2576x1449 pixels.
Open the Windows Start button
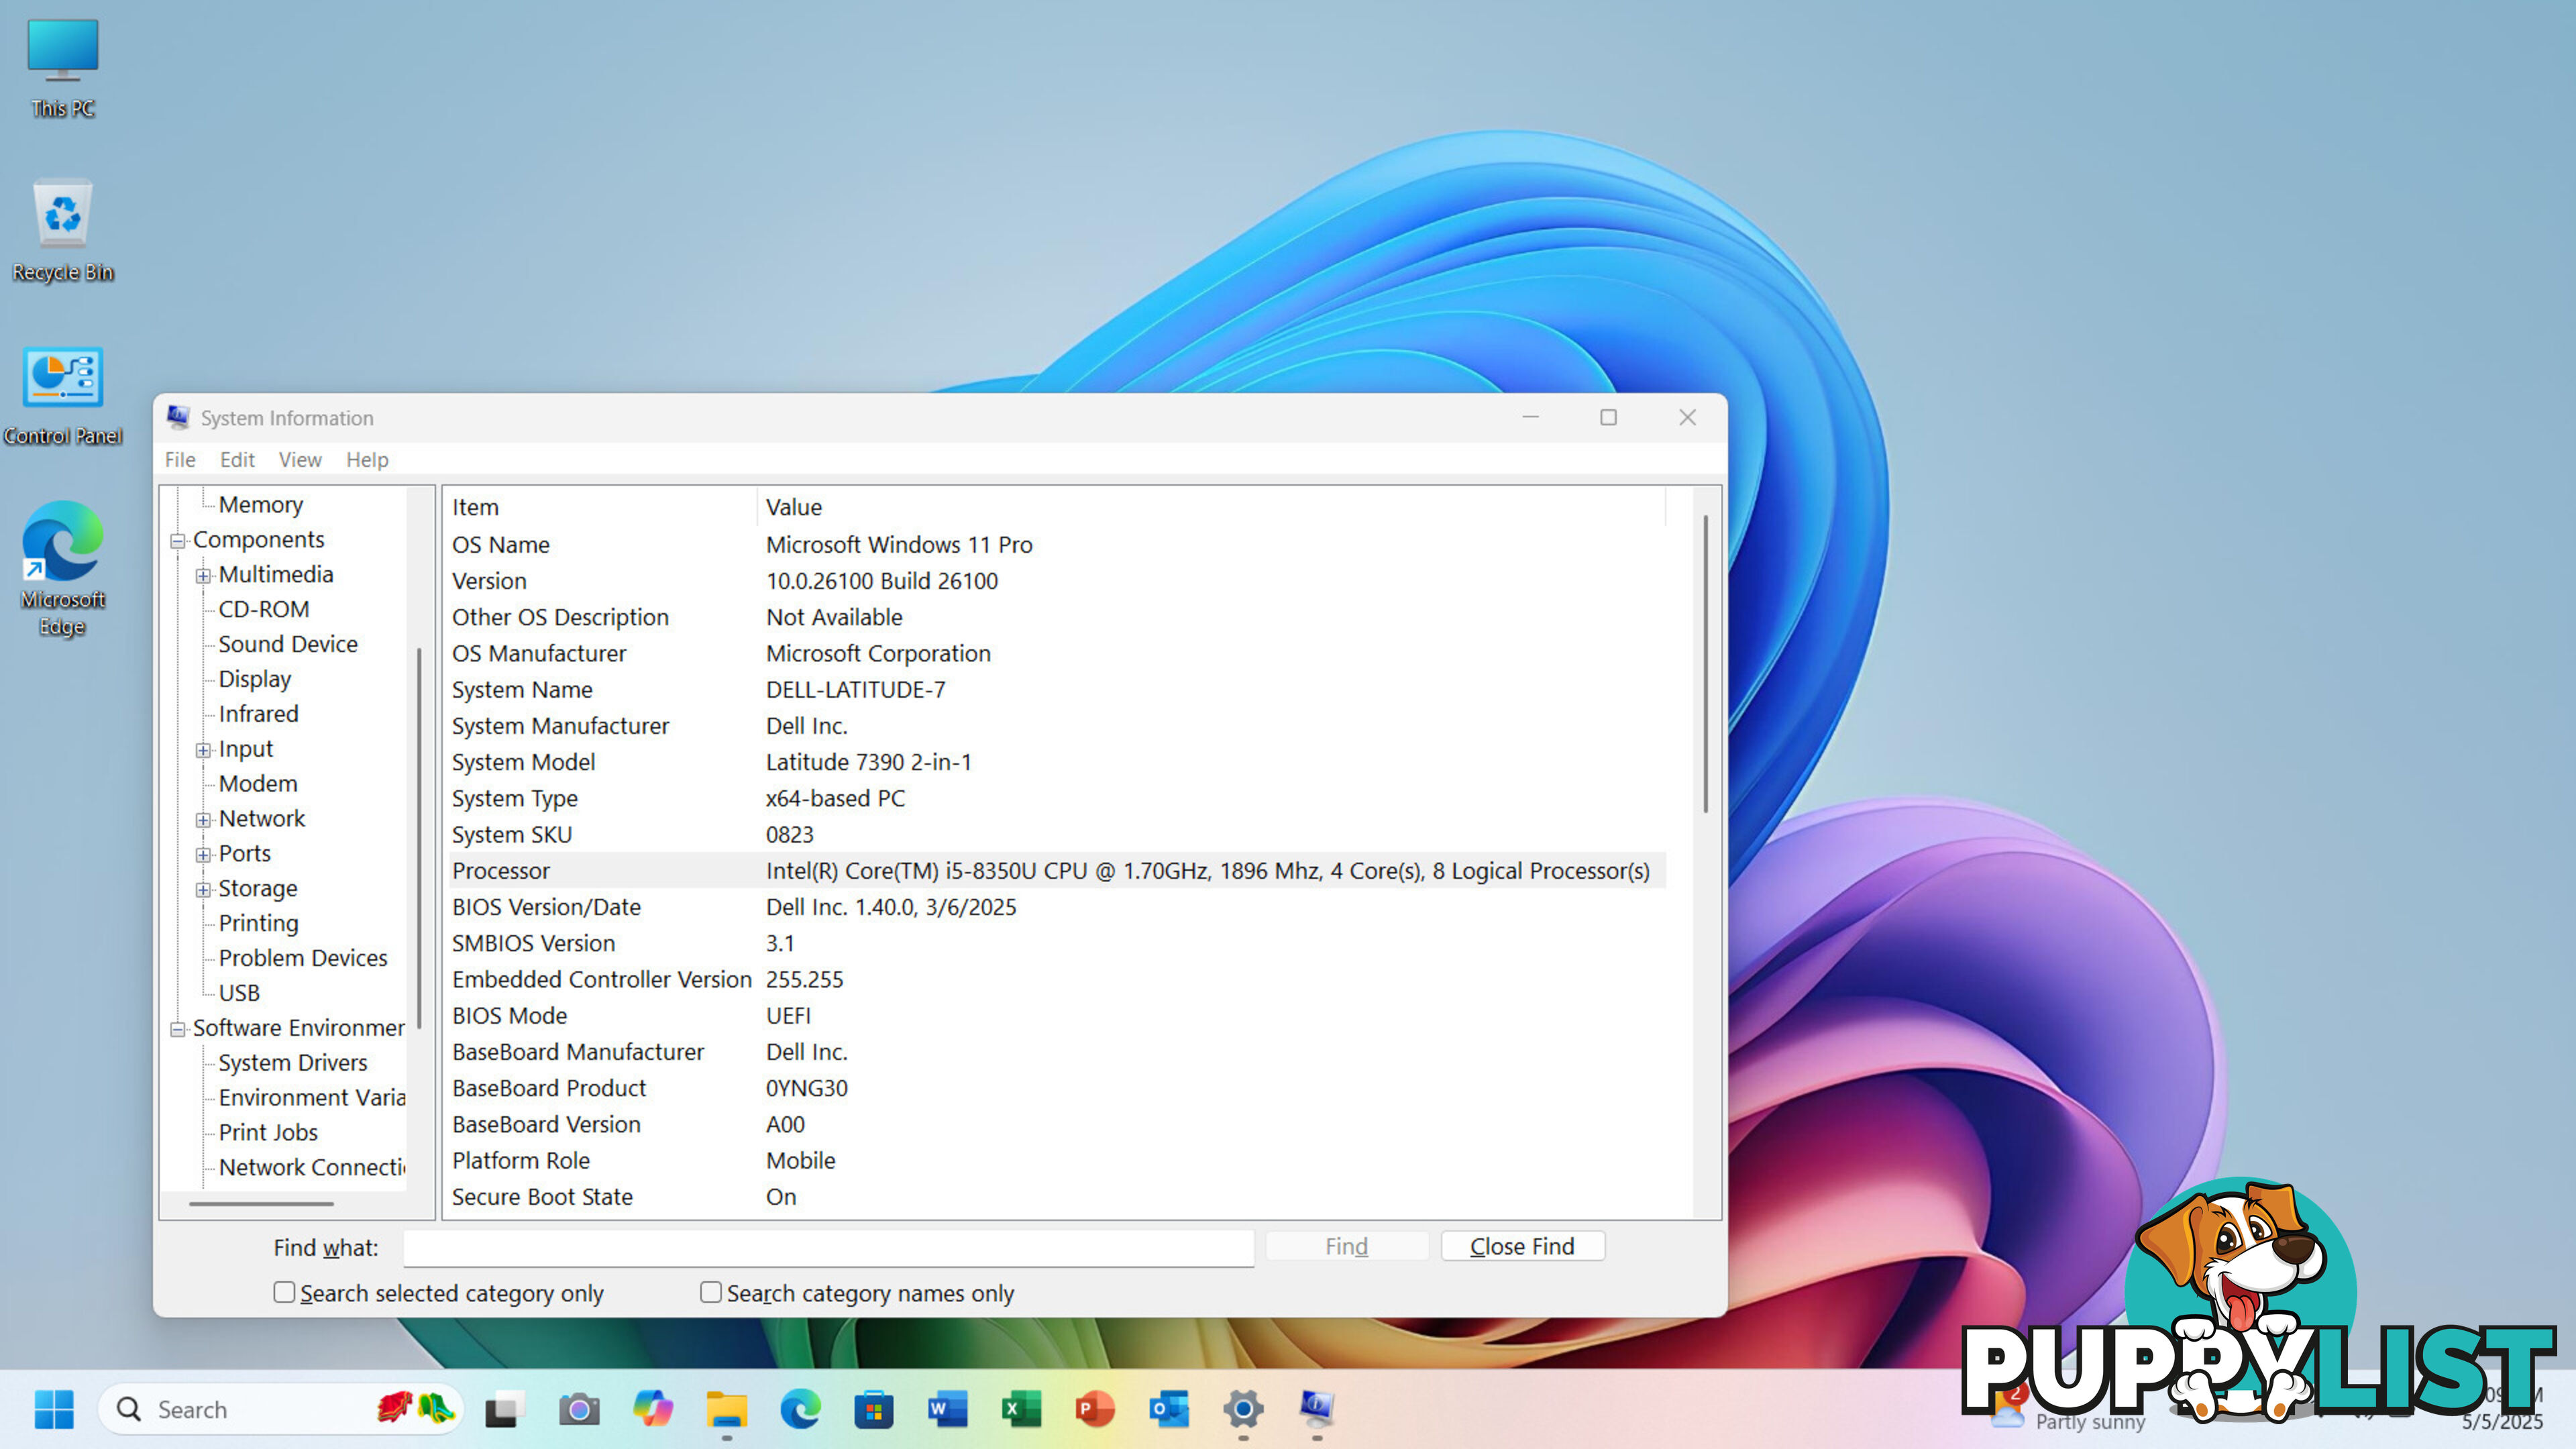(x=54, y=1409)
